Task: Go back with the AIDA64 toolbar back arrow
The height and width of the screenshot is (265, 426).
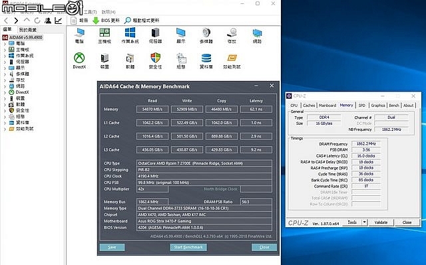Action: [6, 21]
